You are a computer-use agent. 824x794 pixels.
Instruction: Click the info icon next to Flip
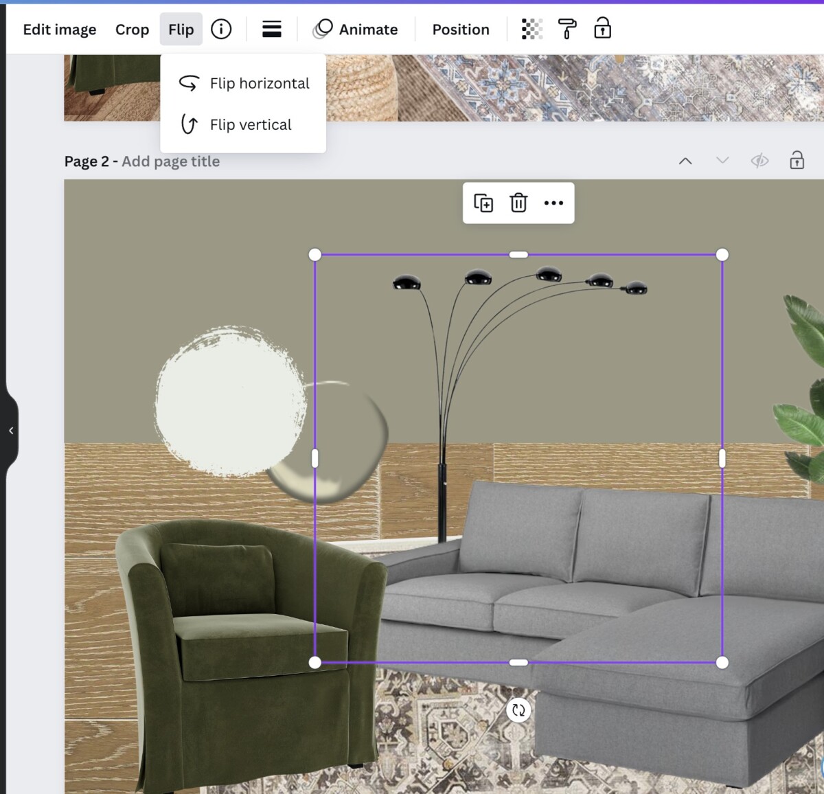click(221, 29)
